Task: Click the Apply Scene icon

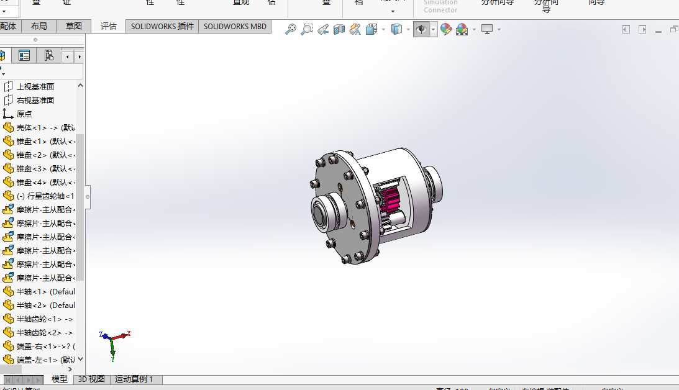Action: 462,29
